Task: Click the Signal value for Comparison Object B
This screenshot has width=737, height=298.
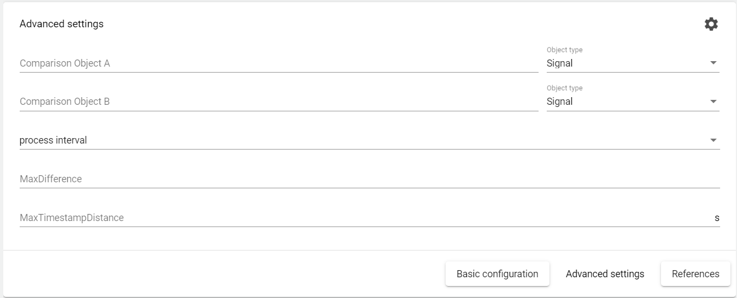Action: (x=560, y=102)
